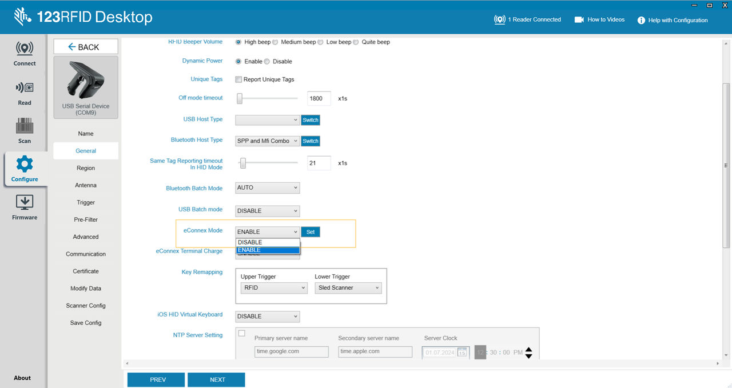Click Switch next to USB Host Type
This screenshot has width=732, height=388.
[311, 120]
